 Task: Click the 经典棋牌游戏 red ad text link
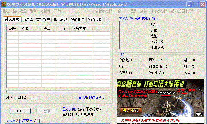coord(150,121)
